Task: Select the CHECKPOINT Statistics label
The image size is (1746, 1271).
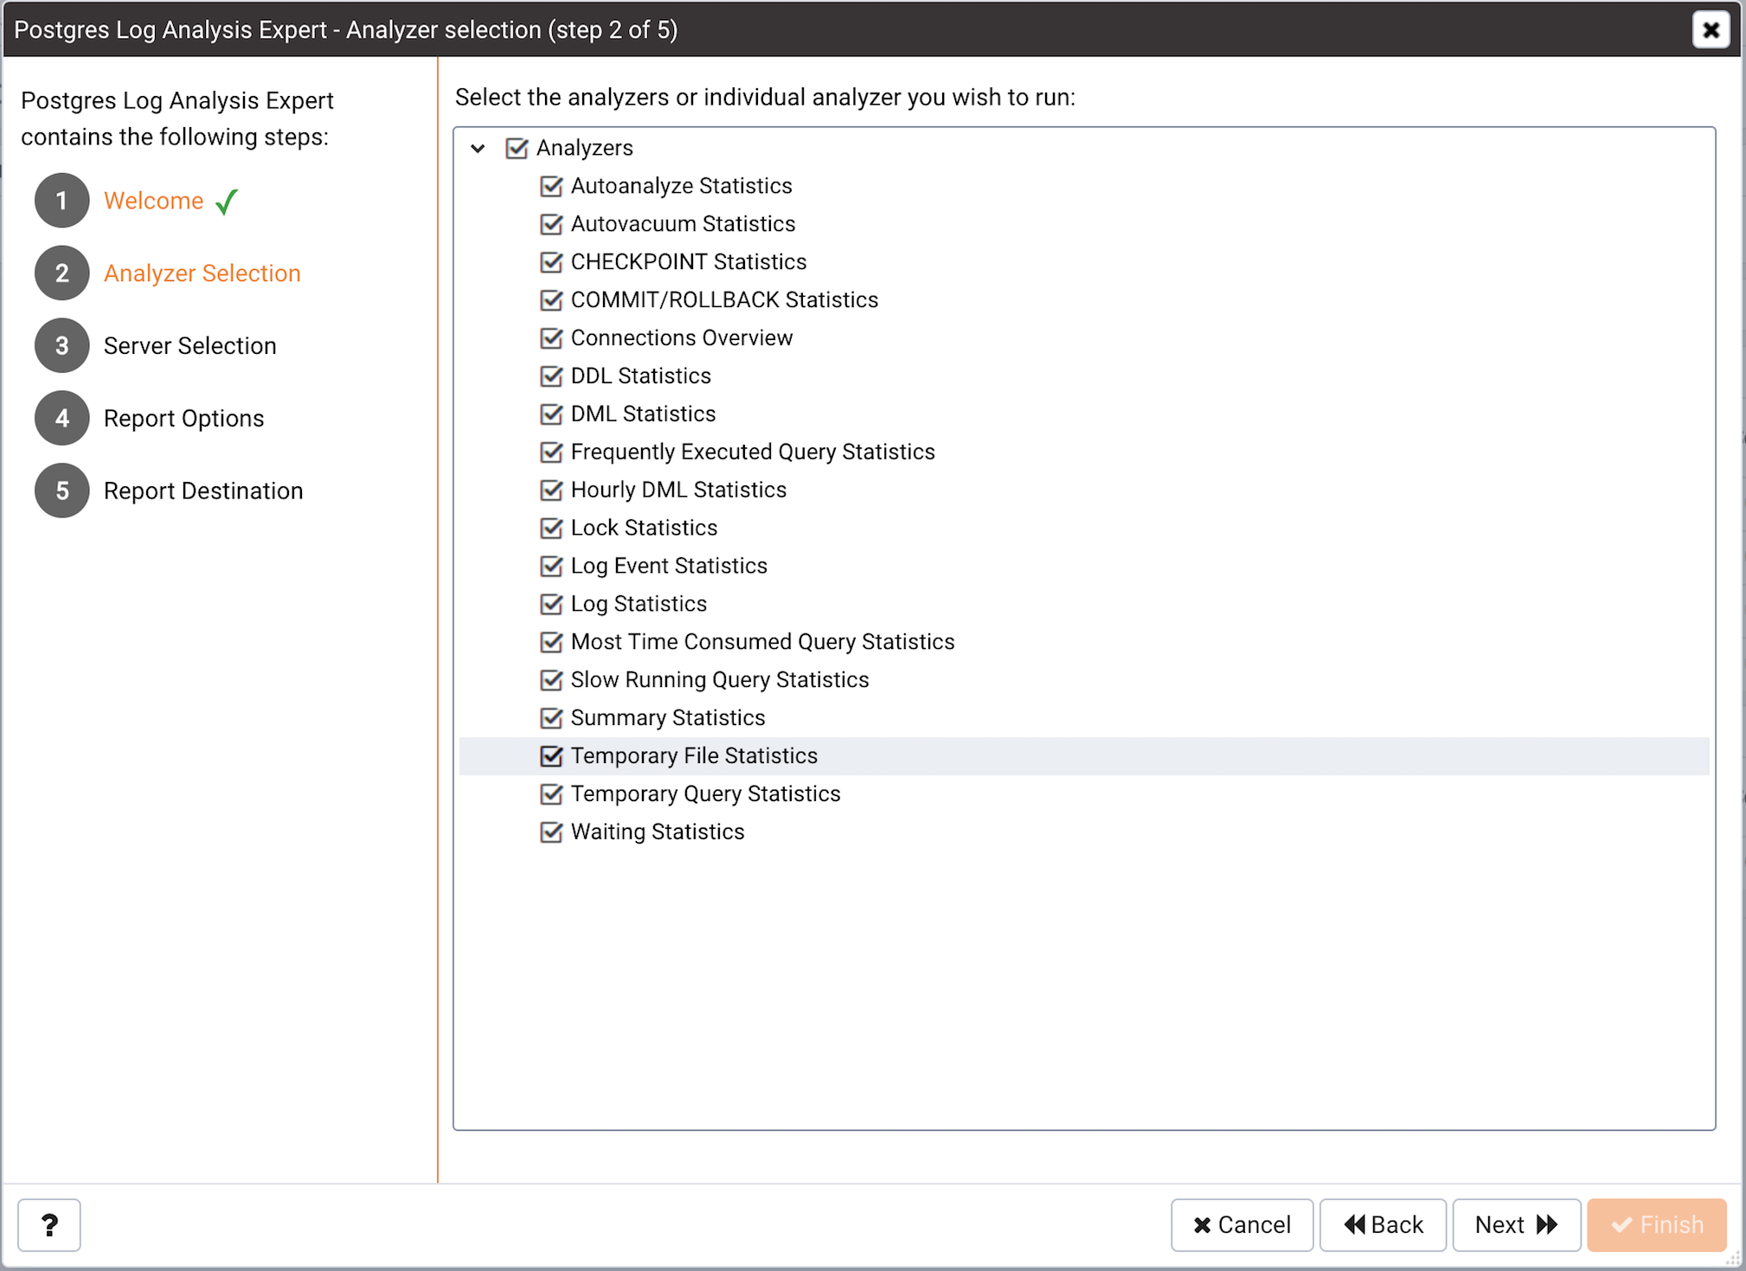Action: pos(689,262)
